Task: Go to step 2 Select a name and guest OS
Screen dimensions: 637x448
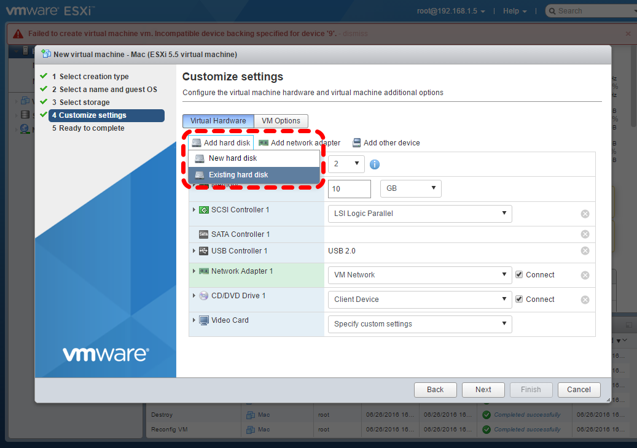Action: (104, 90)
